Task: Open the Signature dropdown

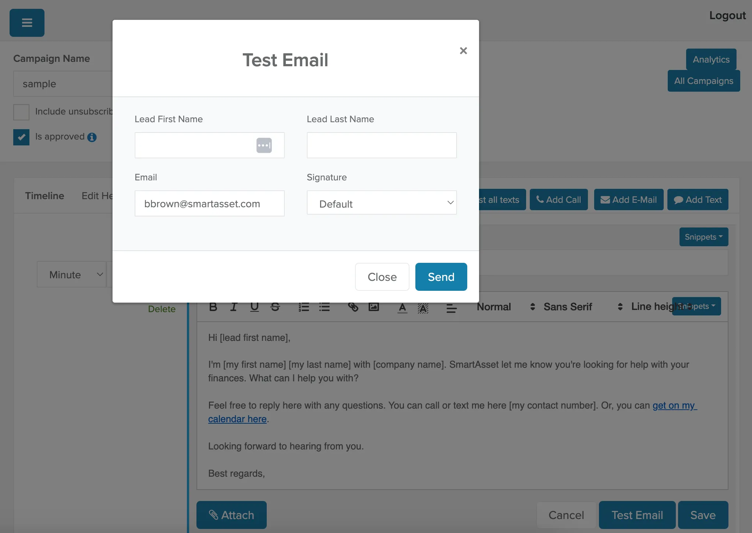Action: (x=382, y=203)
